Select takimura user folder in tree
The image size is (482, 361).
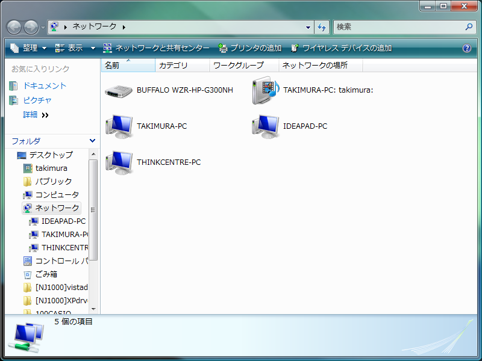(x=51, y=168)
